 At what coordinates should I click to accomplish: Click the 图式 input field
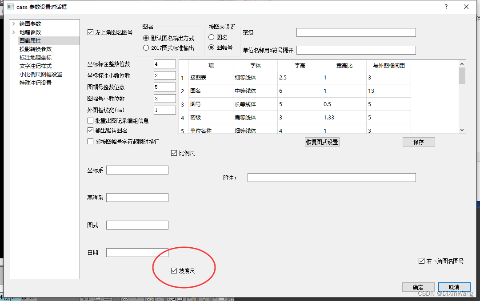tap(137, 225)
